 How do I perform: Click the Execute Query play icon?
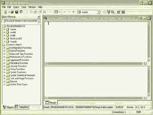coord(69,12)
